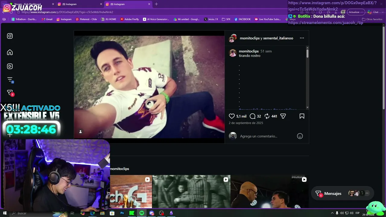
Task: Click the comment bubble icon on the post
Action: [252, 116]
